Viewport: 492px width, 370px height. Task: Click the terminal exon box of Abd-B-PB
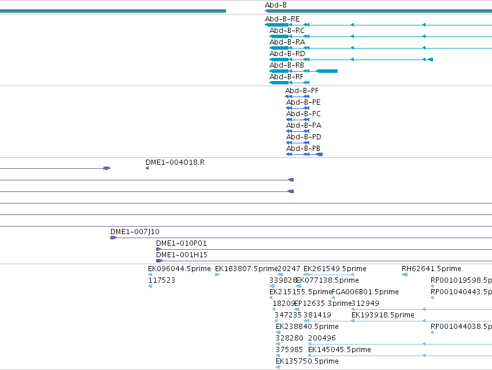[x=319, y=154]
